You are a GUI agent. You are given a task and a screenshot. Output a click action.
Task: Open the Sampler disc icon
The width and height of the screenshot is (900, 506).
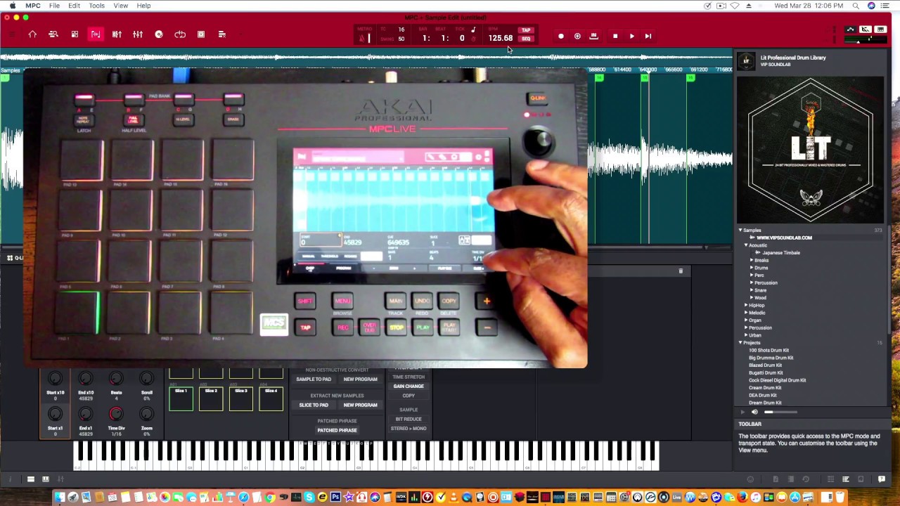[159, 34]
